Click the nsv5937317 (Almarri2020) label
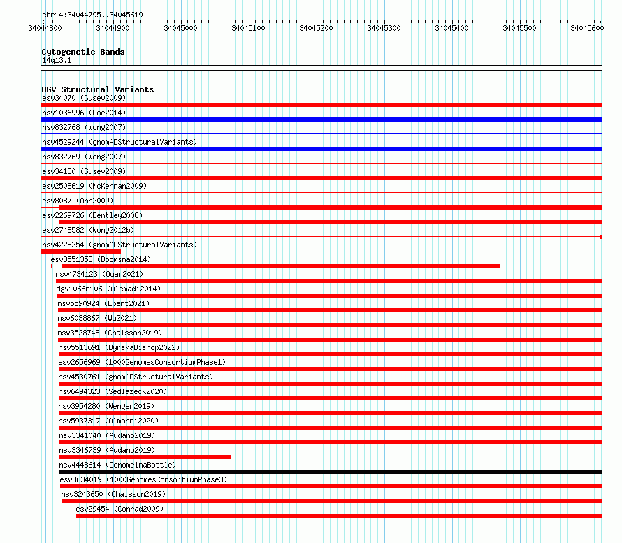The height and width of the screenshot is (543, 622). click(108, 421)
